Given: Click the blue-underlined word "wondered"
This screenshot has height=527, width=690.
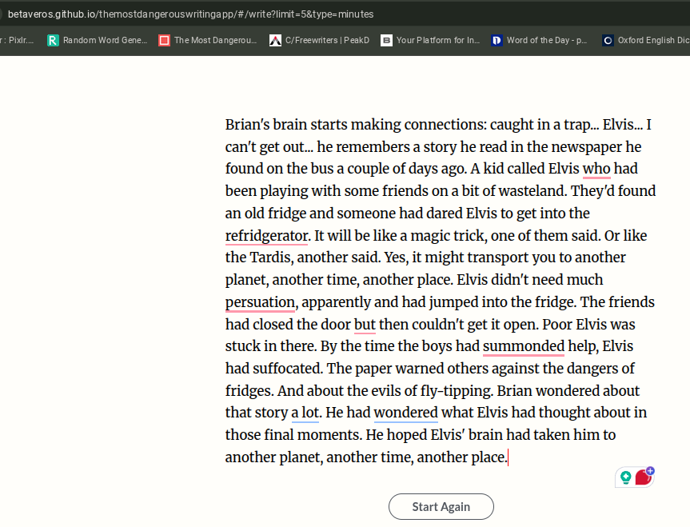Looking at the screenshot, I should point(405,413).
